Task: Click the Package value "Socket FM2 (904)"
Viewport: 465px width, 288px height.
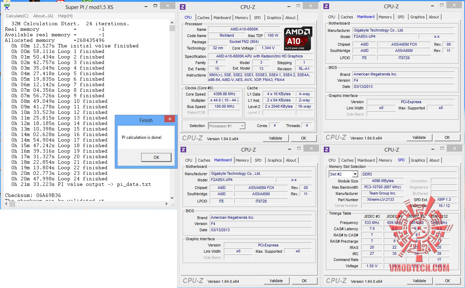Action: click(244, 42)
